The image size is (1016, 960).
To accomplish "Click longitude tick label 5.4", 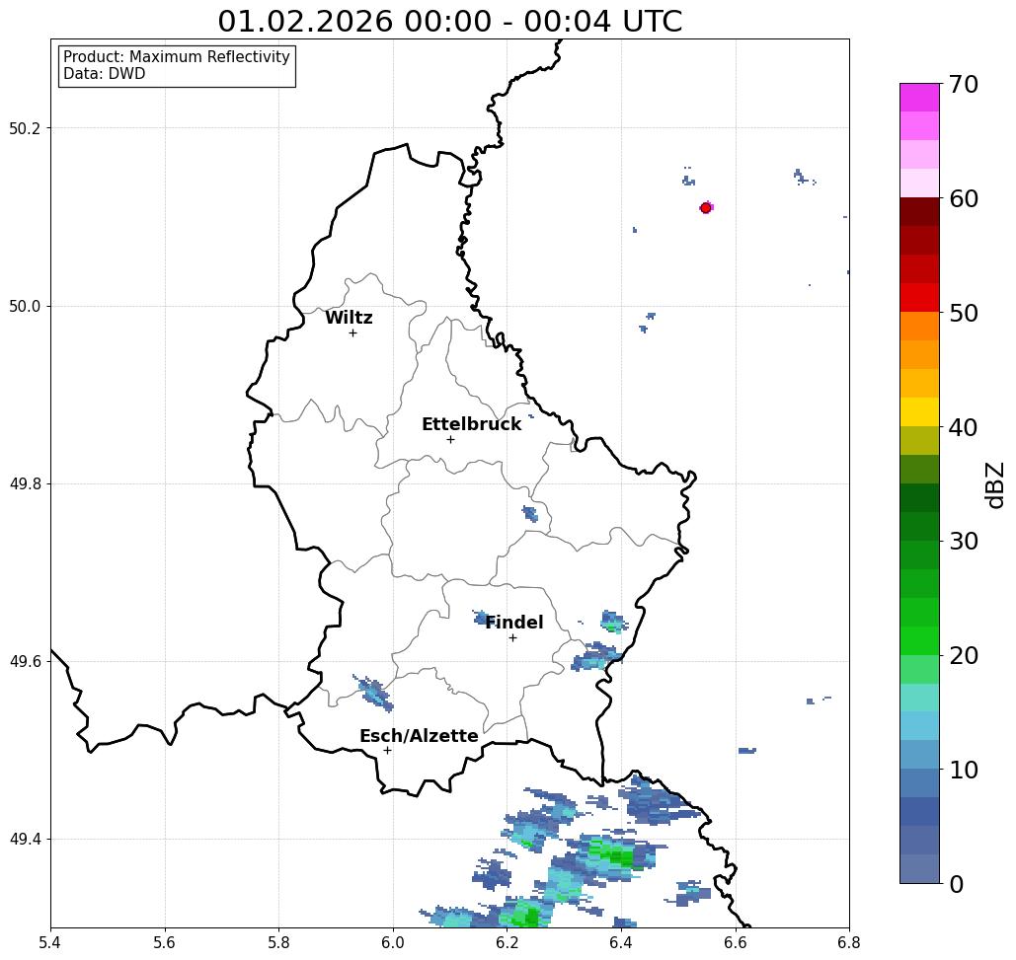I will point(50,942).
